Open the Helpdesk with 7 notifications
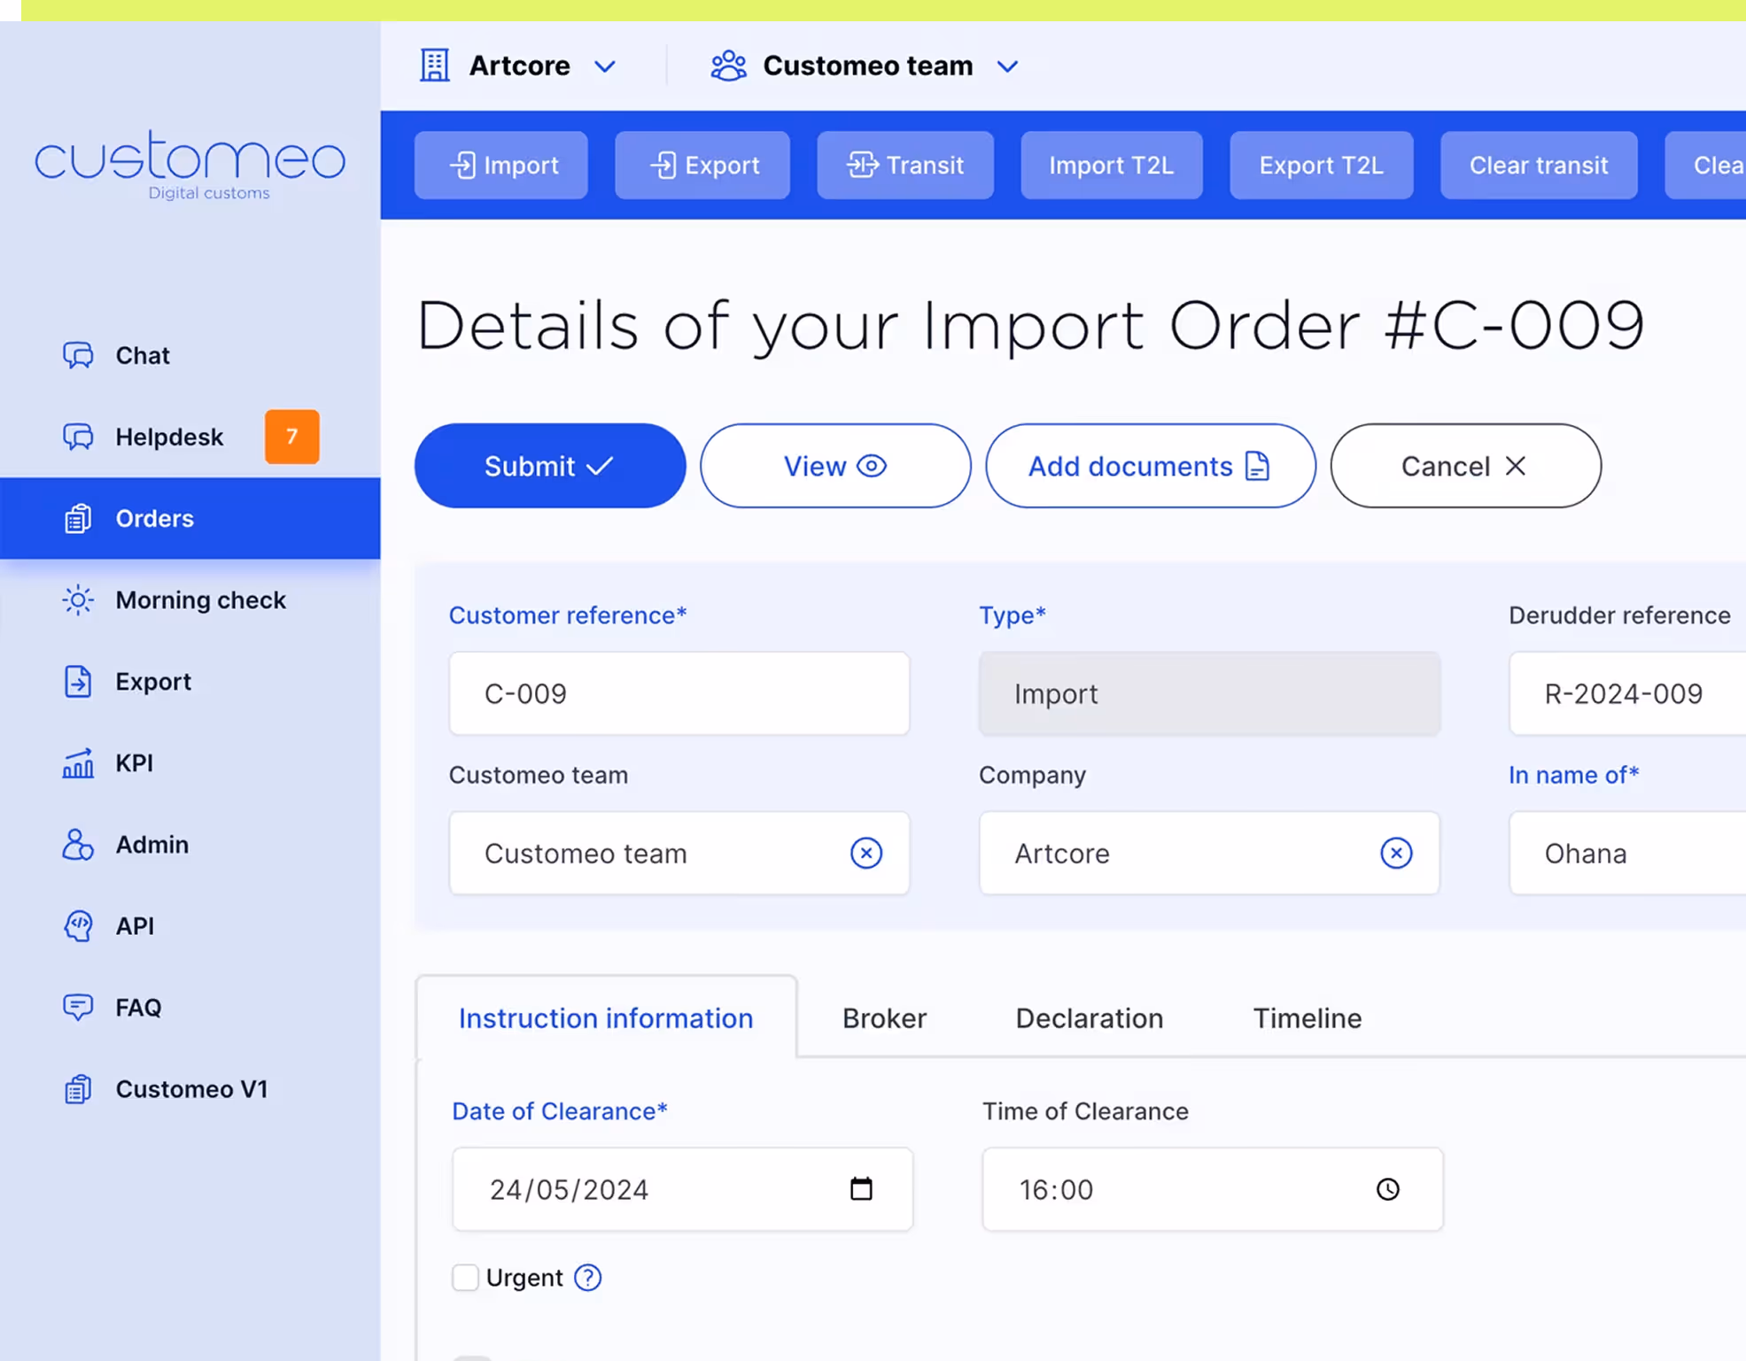The image size is (1746, 1361). coord(169,437)
